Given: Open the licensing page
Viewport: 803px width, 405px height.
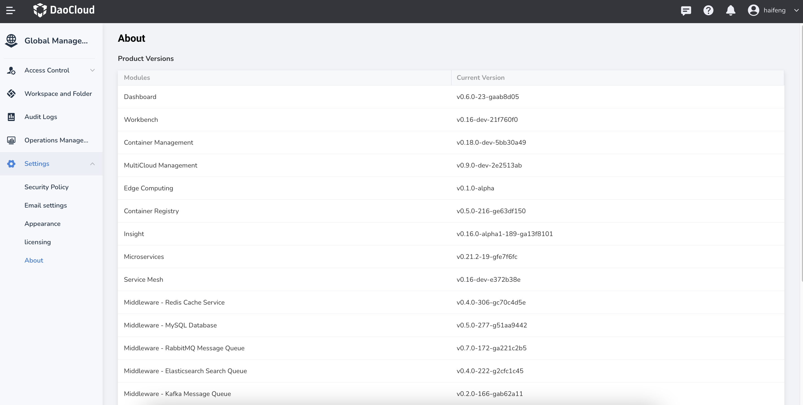Looking at the screenshot, I should pos(37,242).
